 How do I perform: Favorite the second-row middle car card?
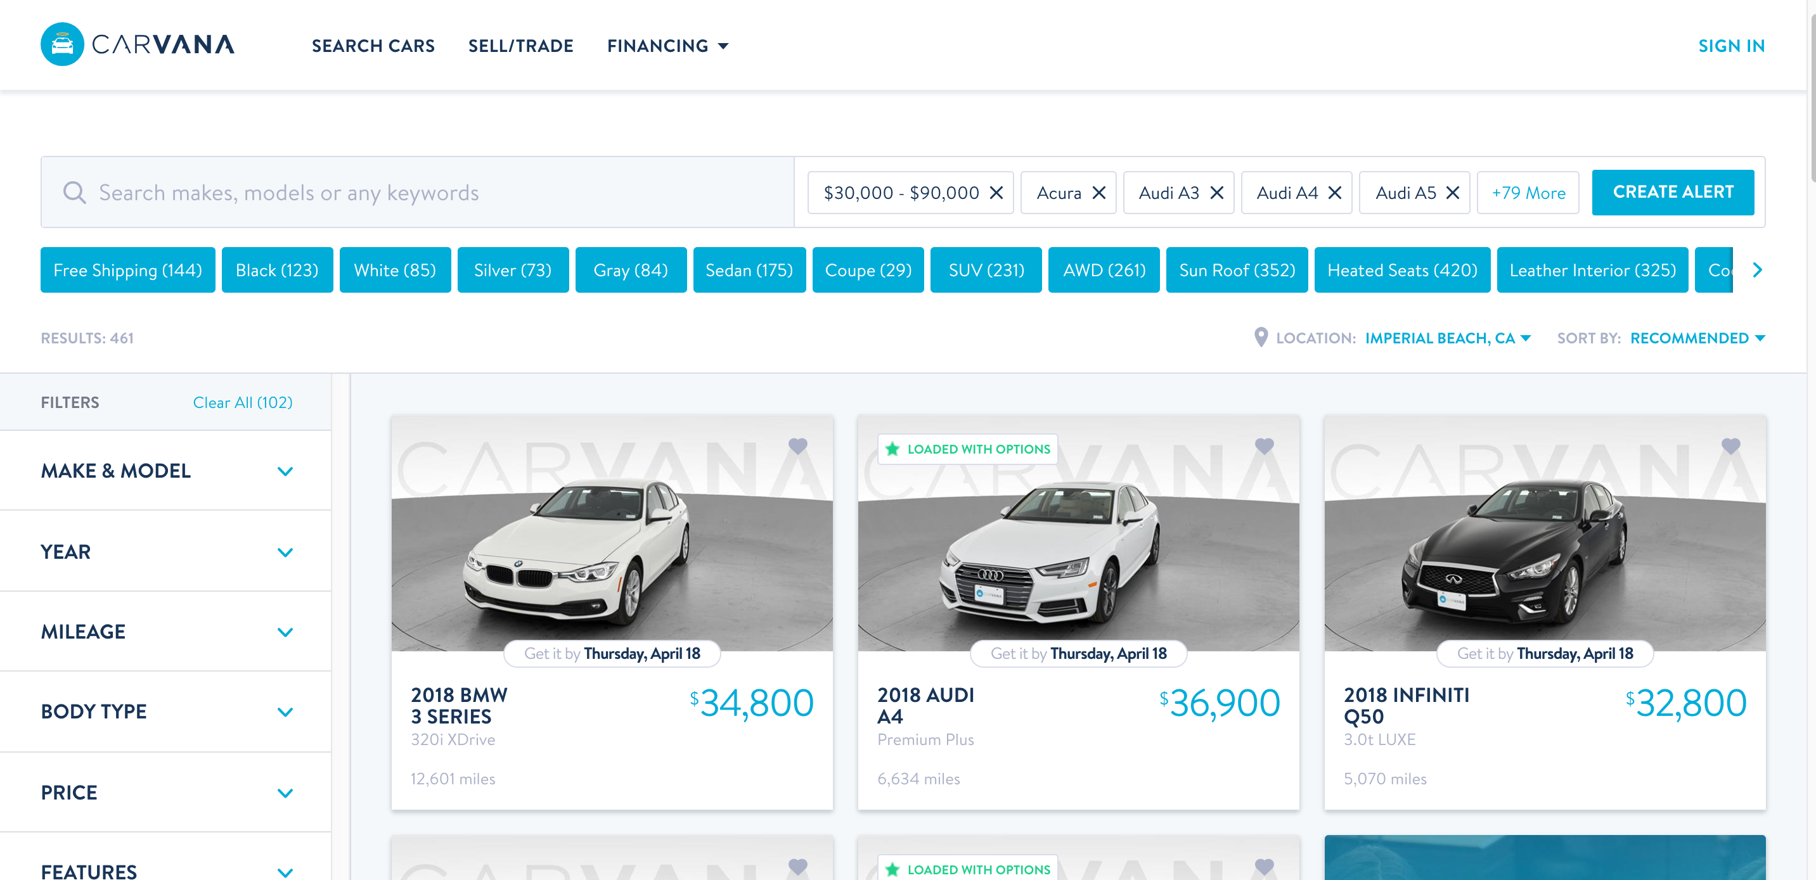click(x=1265, y=867)
